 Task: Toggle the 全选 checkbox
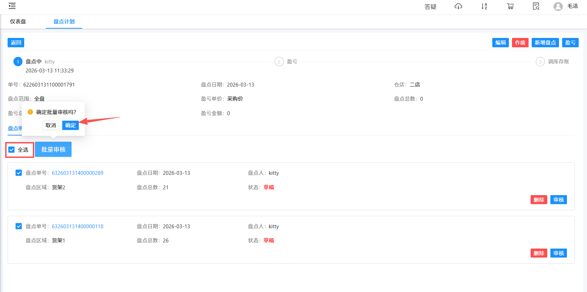(12, 150)
